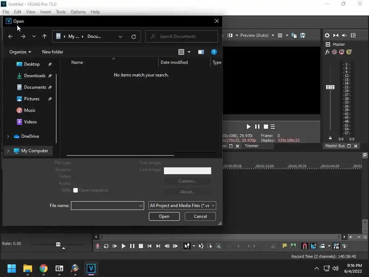Step to previous frame
369x277 pixels.
[x=167, y=246]
